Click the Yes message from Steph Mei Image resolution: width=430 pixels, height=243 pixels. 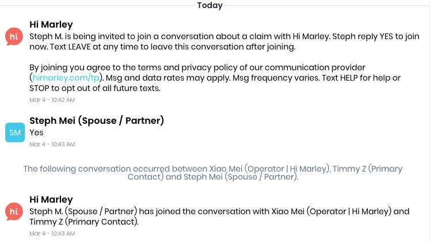click(x=36, y=132)
